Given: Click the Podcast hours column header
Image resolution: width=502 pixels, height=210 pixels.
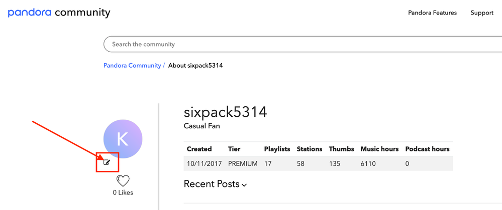Looking at the screenshot, I should click(428, 149).
